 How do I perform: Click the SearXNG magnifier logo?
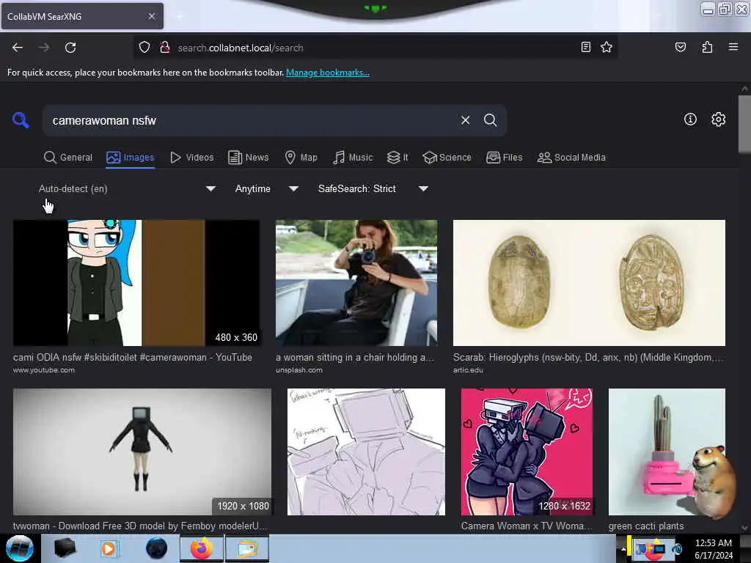tap(21, 120)
